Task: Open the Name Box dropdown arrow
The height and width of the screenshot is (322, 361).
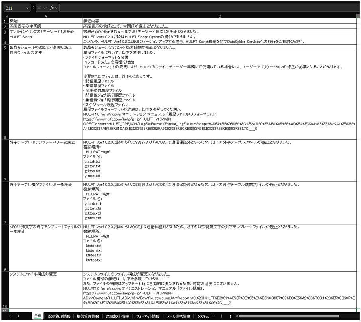Action: [x=27, y=8]
